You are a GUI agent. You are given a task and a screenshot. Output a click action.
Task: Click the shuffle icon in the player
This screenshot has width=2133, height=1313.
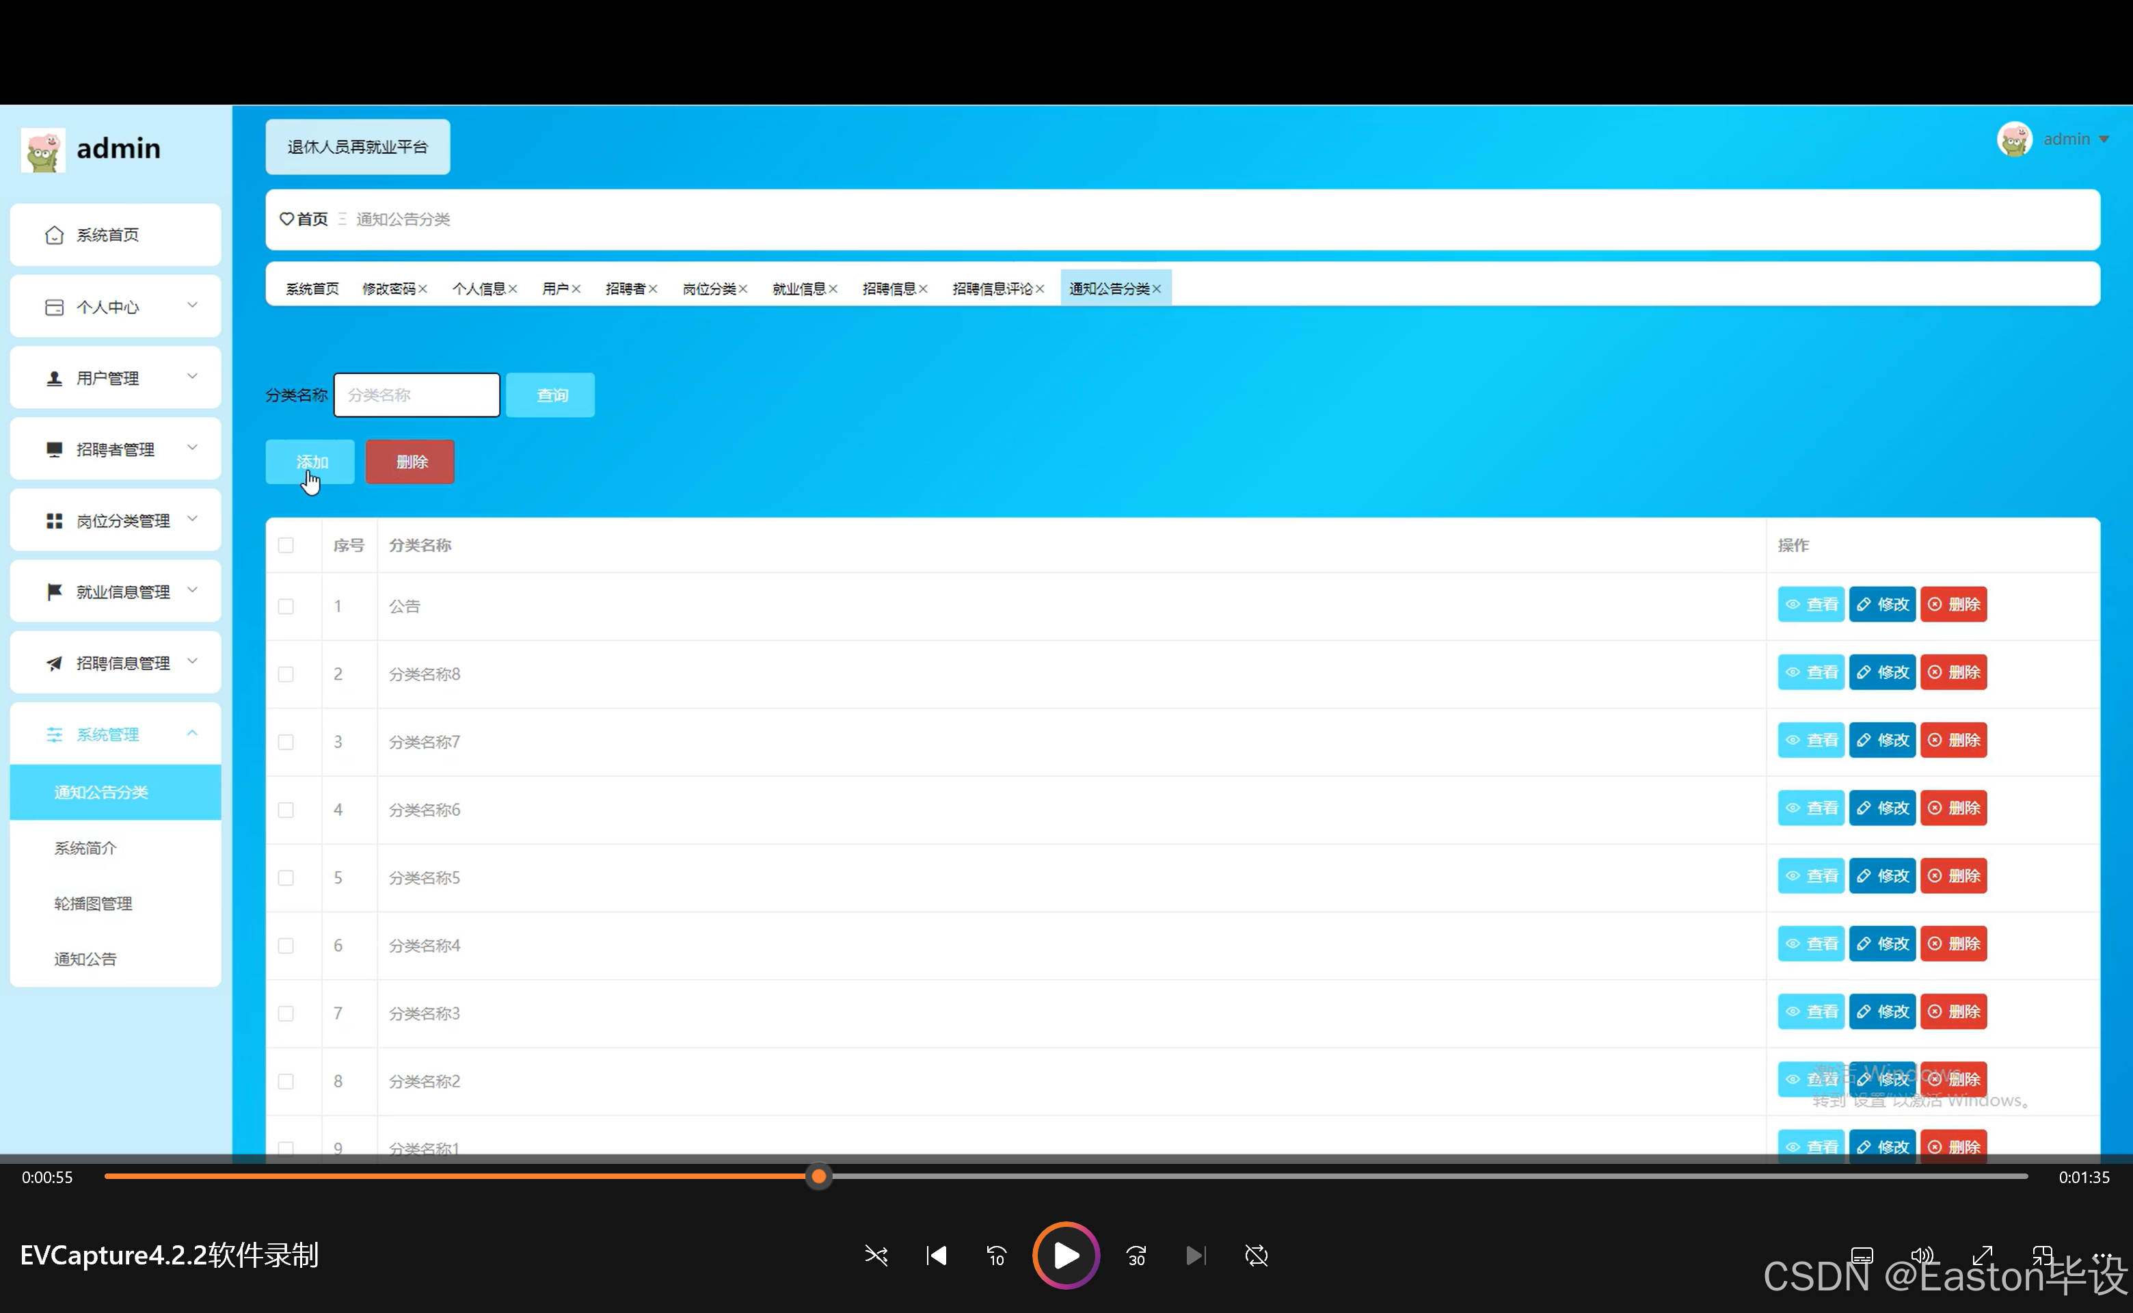point(876,1256)
